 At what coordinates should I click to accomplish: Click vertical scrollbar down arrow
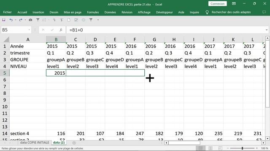click(267, 138)
